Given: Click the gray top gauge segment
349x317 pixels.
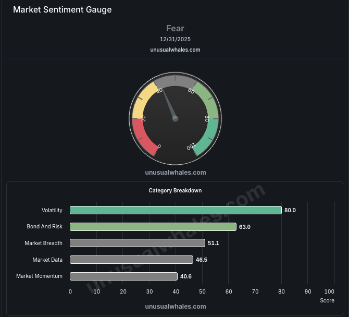Looking at the screenshot, I should 176,81.
